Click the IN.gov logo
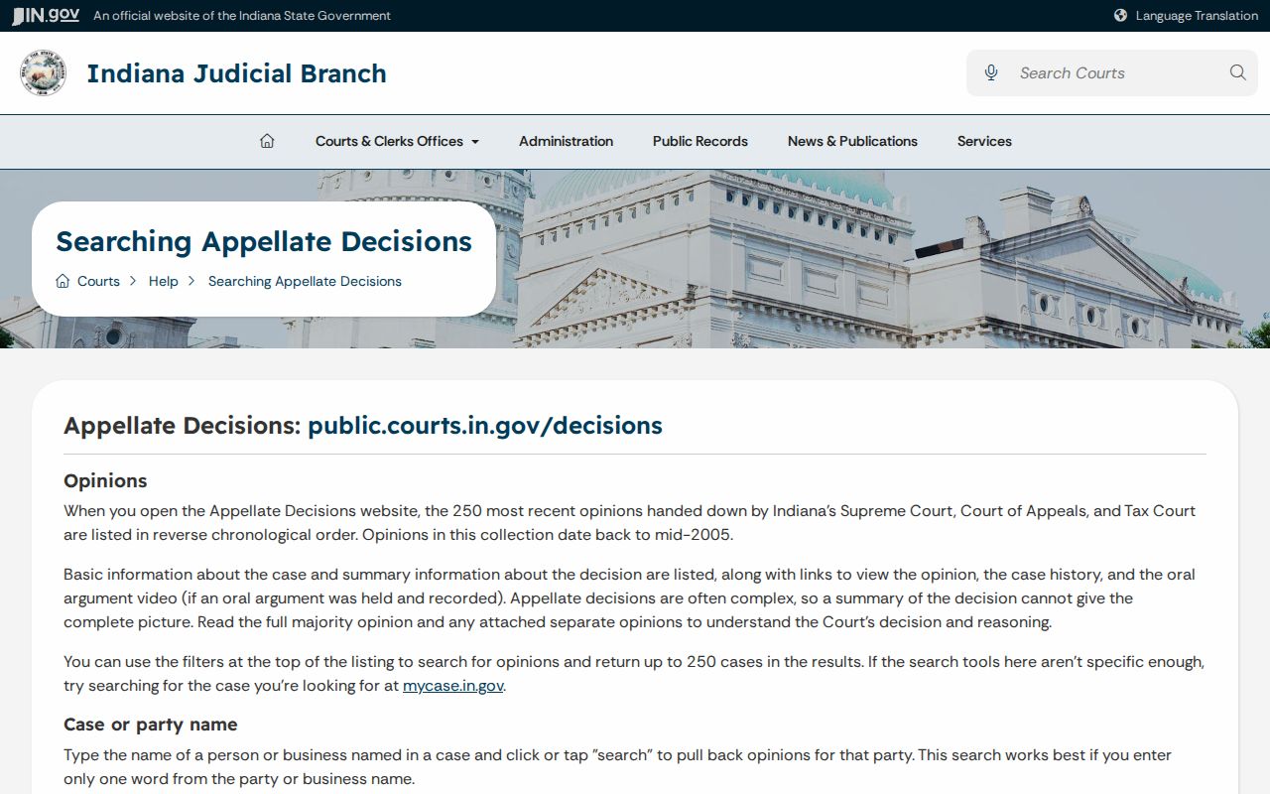Viewport: 1270px width, 794px height. pyautogui.click(x=46, y=15)
